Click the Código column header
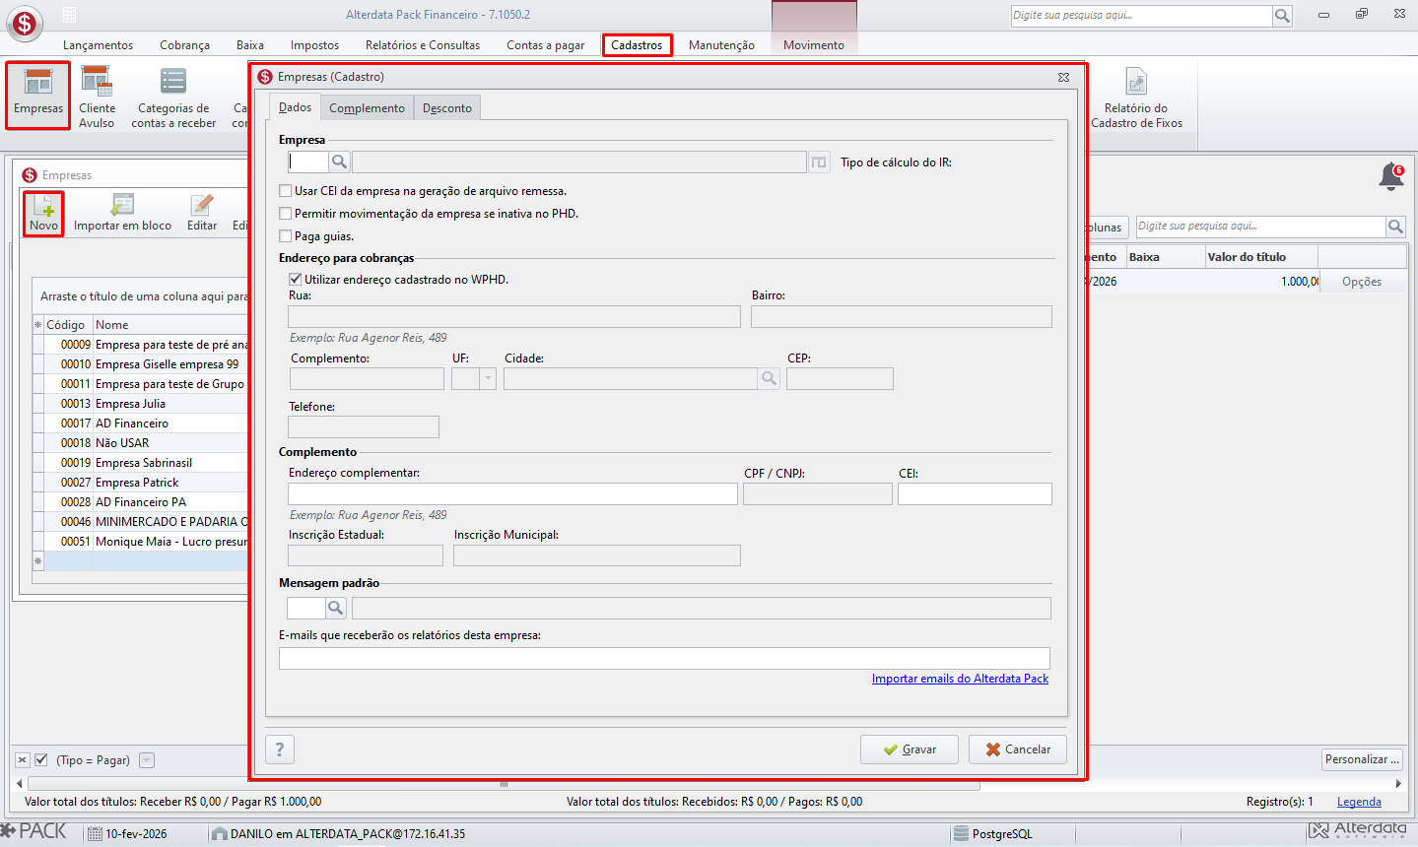 [68, 325]
